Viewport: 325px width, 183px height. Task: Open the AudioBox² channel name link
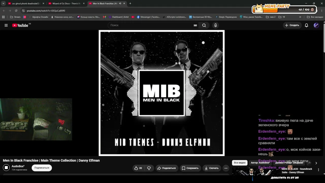(x=18, y=166)
